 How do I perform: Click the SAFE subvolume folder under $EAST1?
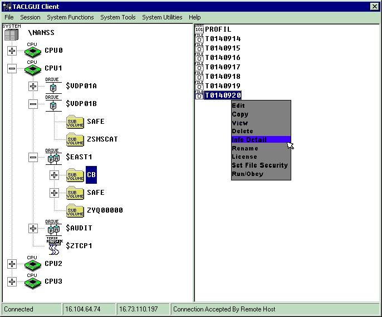pos(75,193)
